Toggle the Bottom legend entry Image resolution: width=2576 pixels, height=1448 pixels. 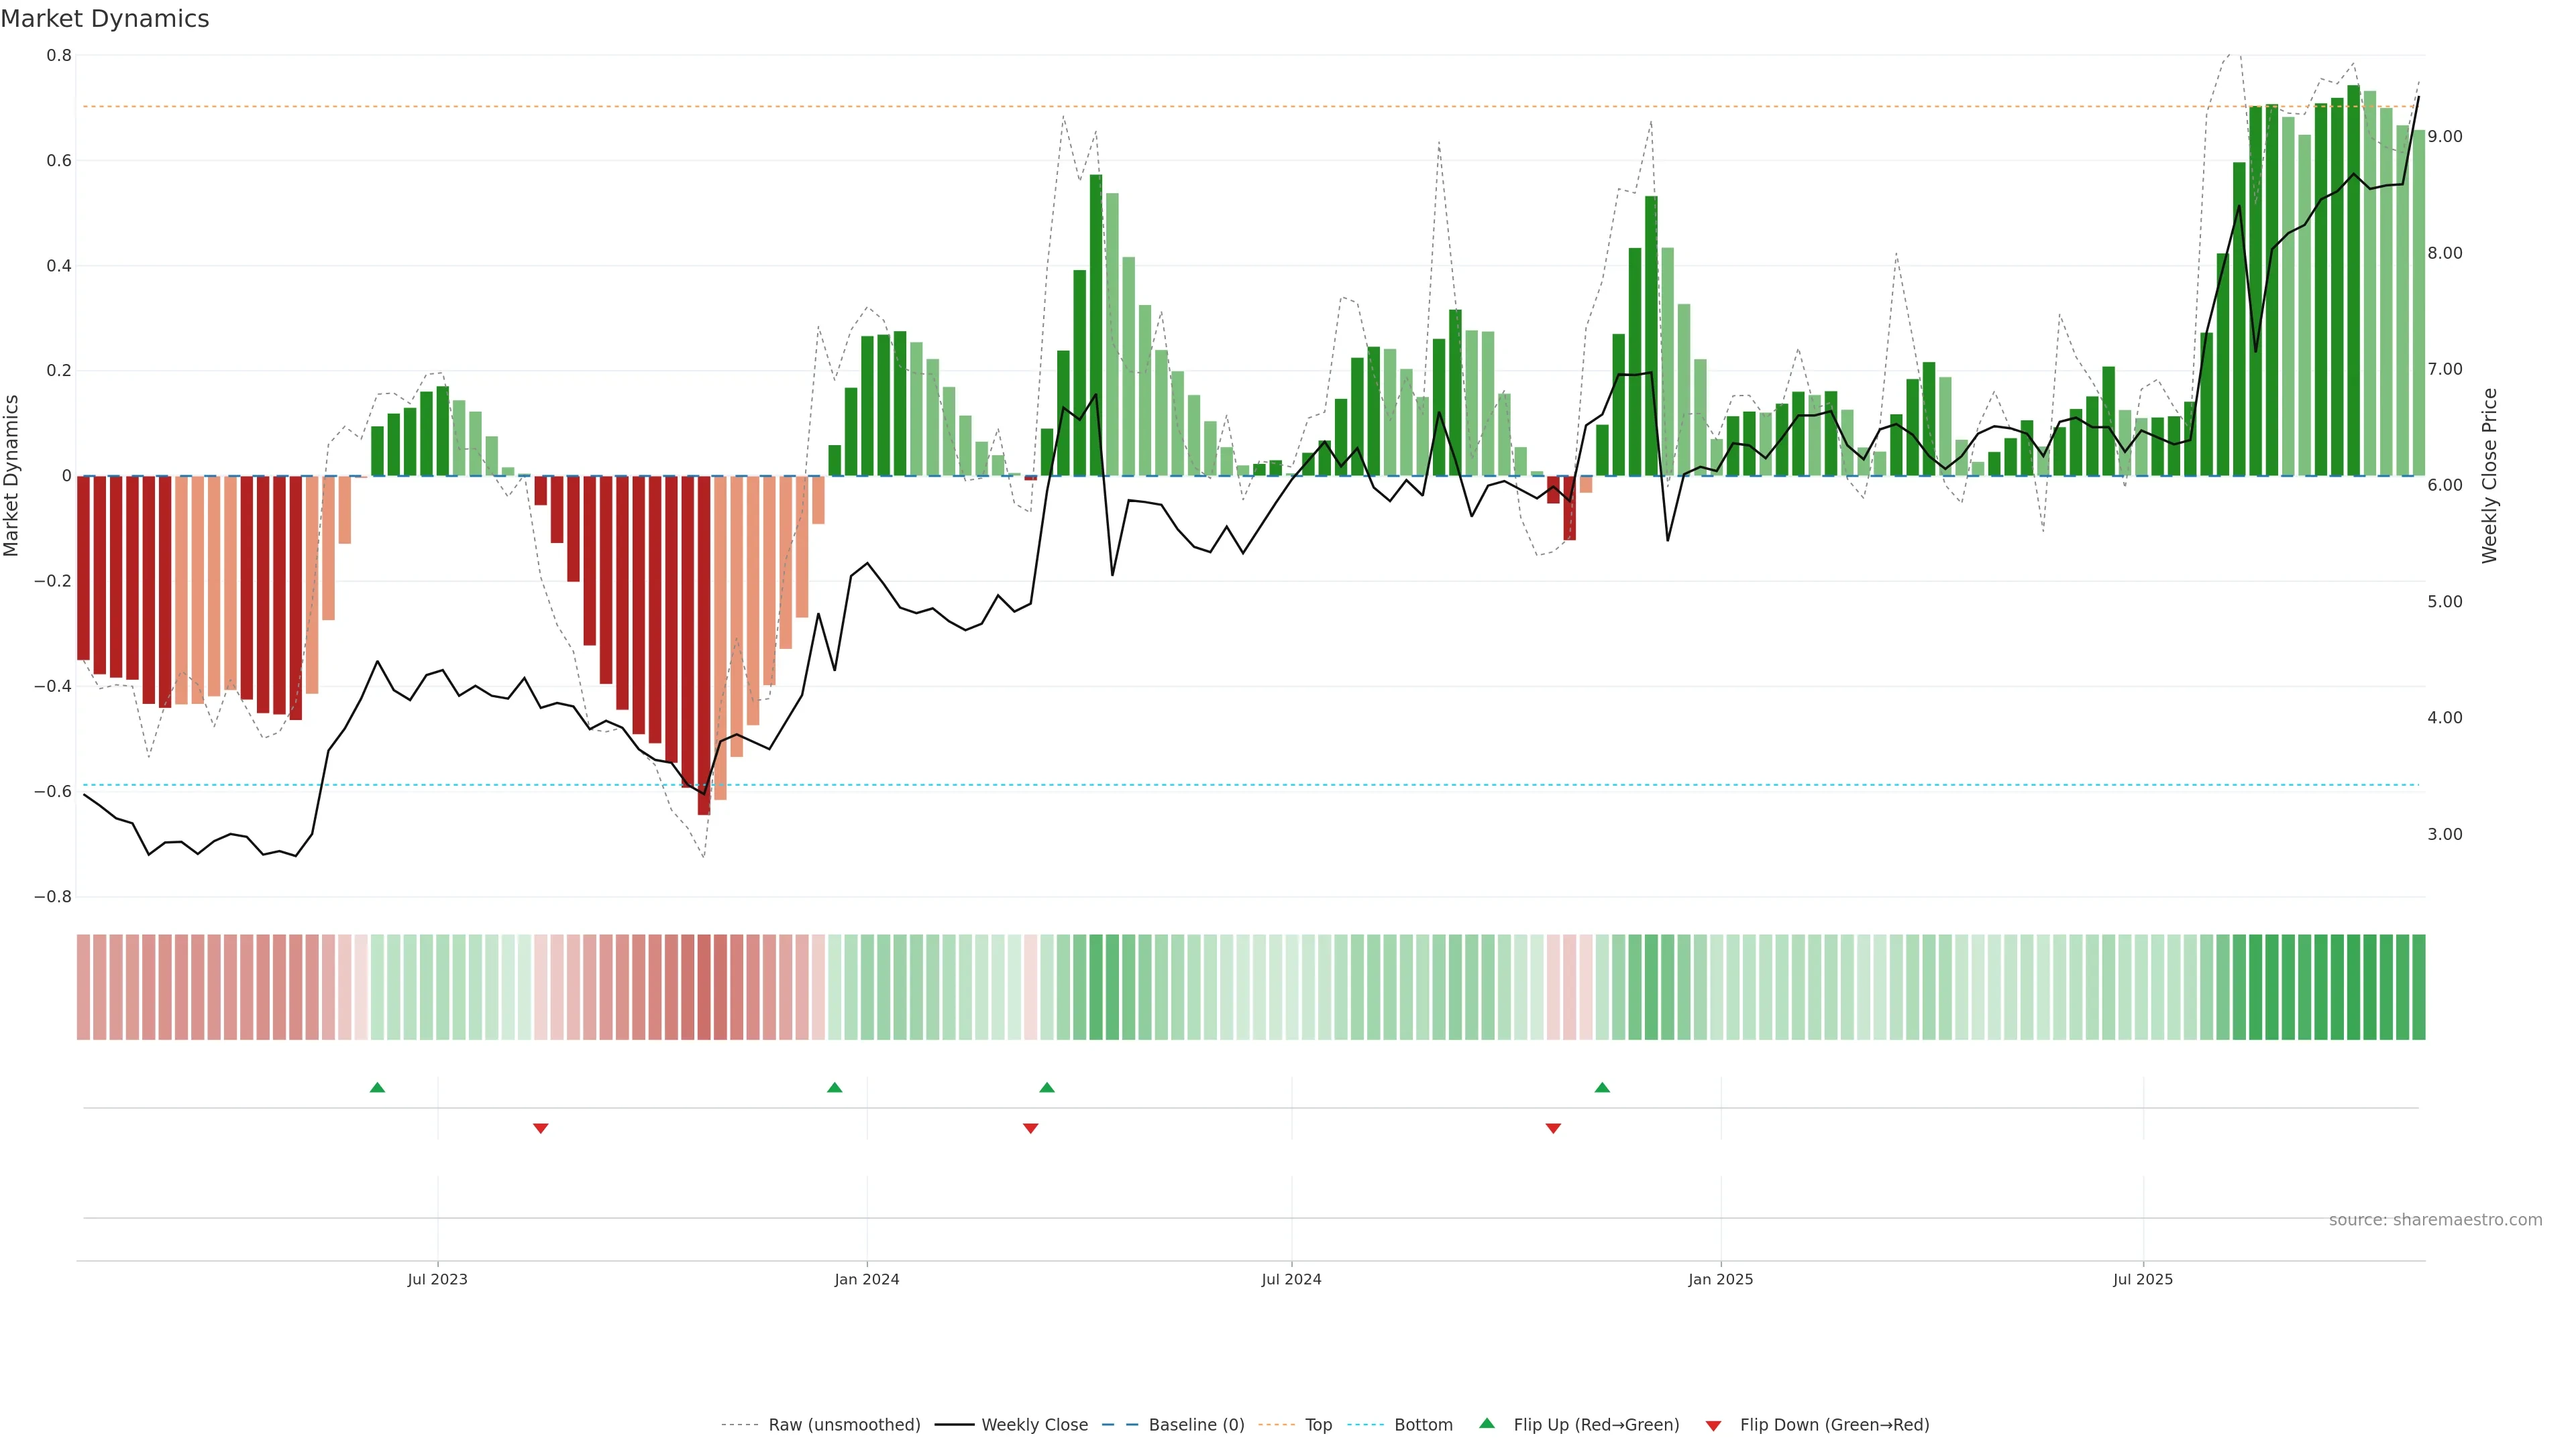point(1423,1425)
